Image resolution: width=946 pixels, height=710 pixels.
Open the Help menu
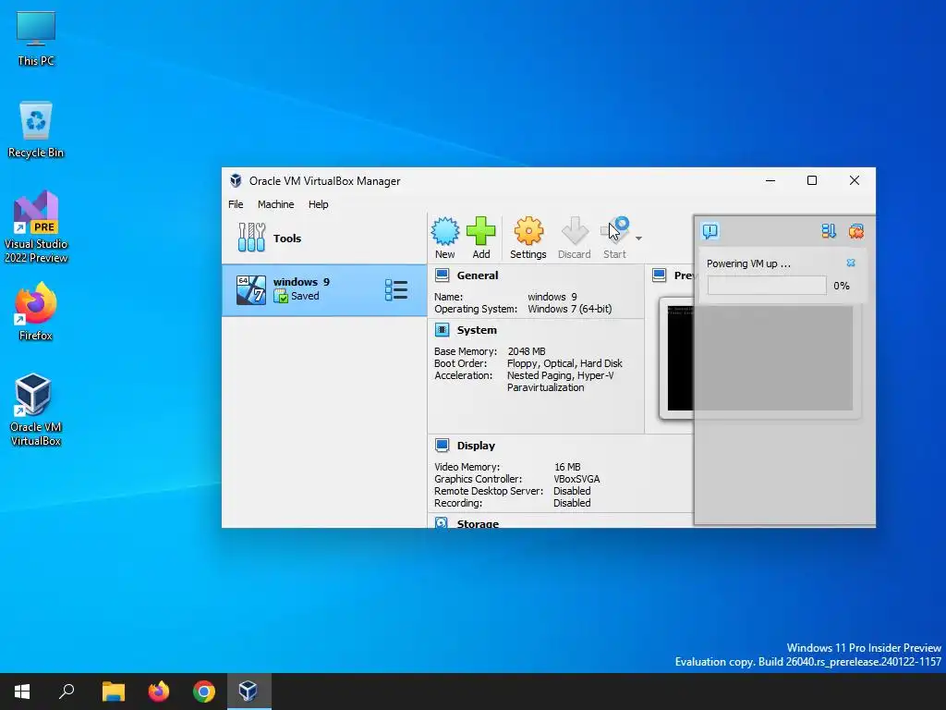[318, 204]
